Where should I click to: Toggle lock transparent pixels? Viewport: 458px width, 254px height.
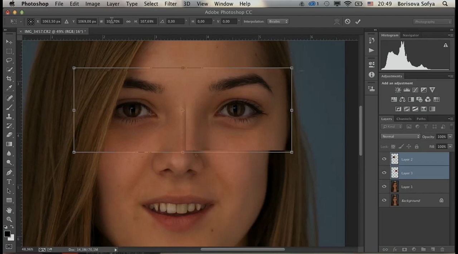[393, 146]
